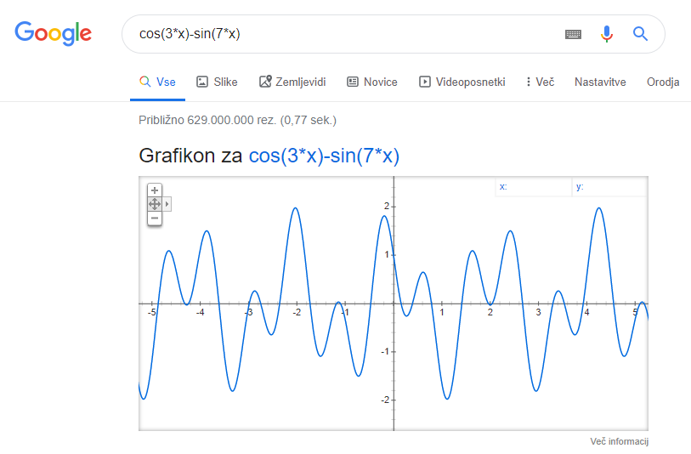691x454 pixels.
Task: Select the pan move tool on graph
Action: (x=154, y=204)
